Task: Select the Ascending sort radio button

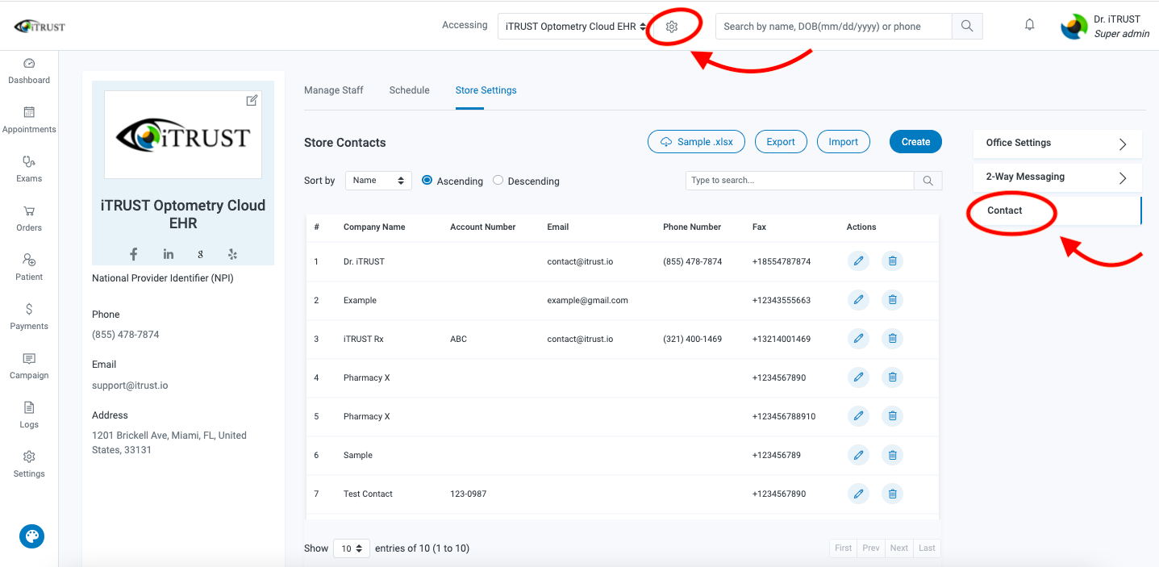Action: (x=427, y=181)
